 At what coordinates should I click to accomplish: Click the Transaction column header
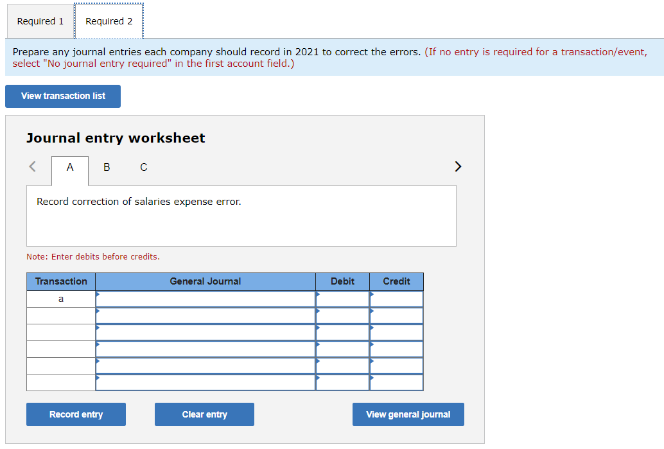tap(61, 282)
